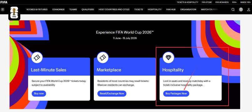Screen dimensions: 252x112
Task: Select Tickets in the main navigation
Action: [x=139, y=9]
